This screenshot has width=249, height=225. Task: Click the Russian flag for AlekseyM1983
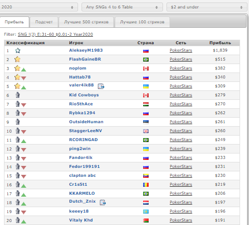[x=146, y=51]
